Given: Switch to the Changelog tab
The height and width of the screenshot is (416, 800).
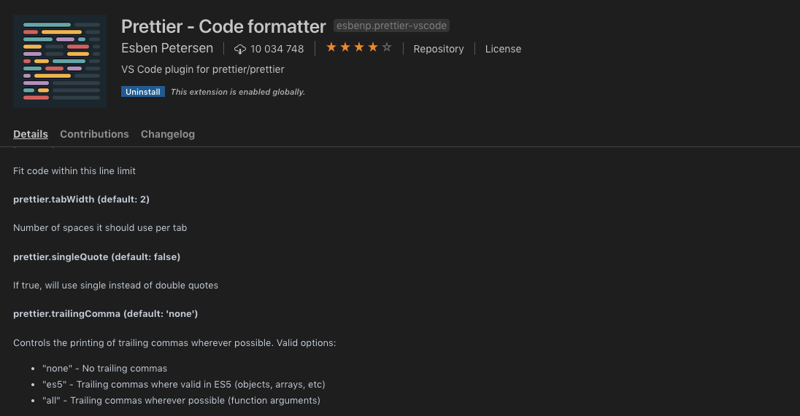Looking at the screenshot, I should (168, 134).
